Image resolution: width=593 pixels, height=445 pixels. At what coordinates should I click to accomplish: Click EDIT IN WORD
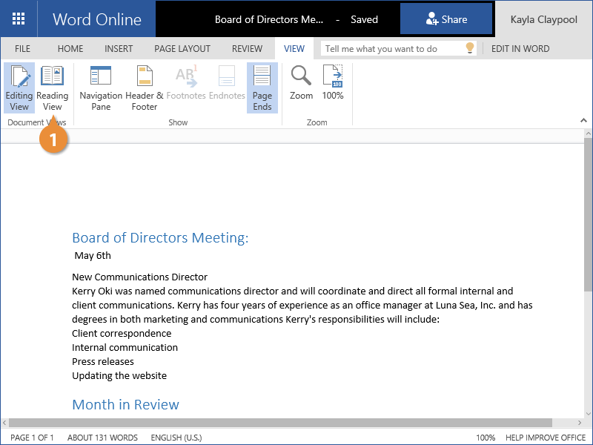(520, 49)
